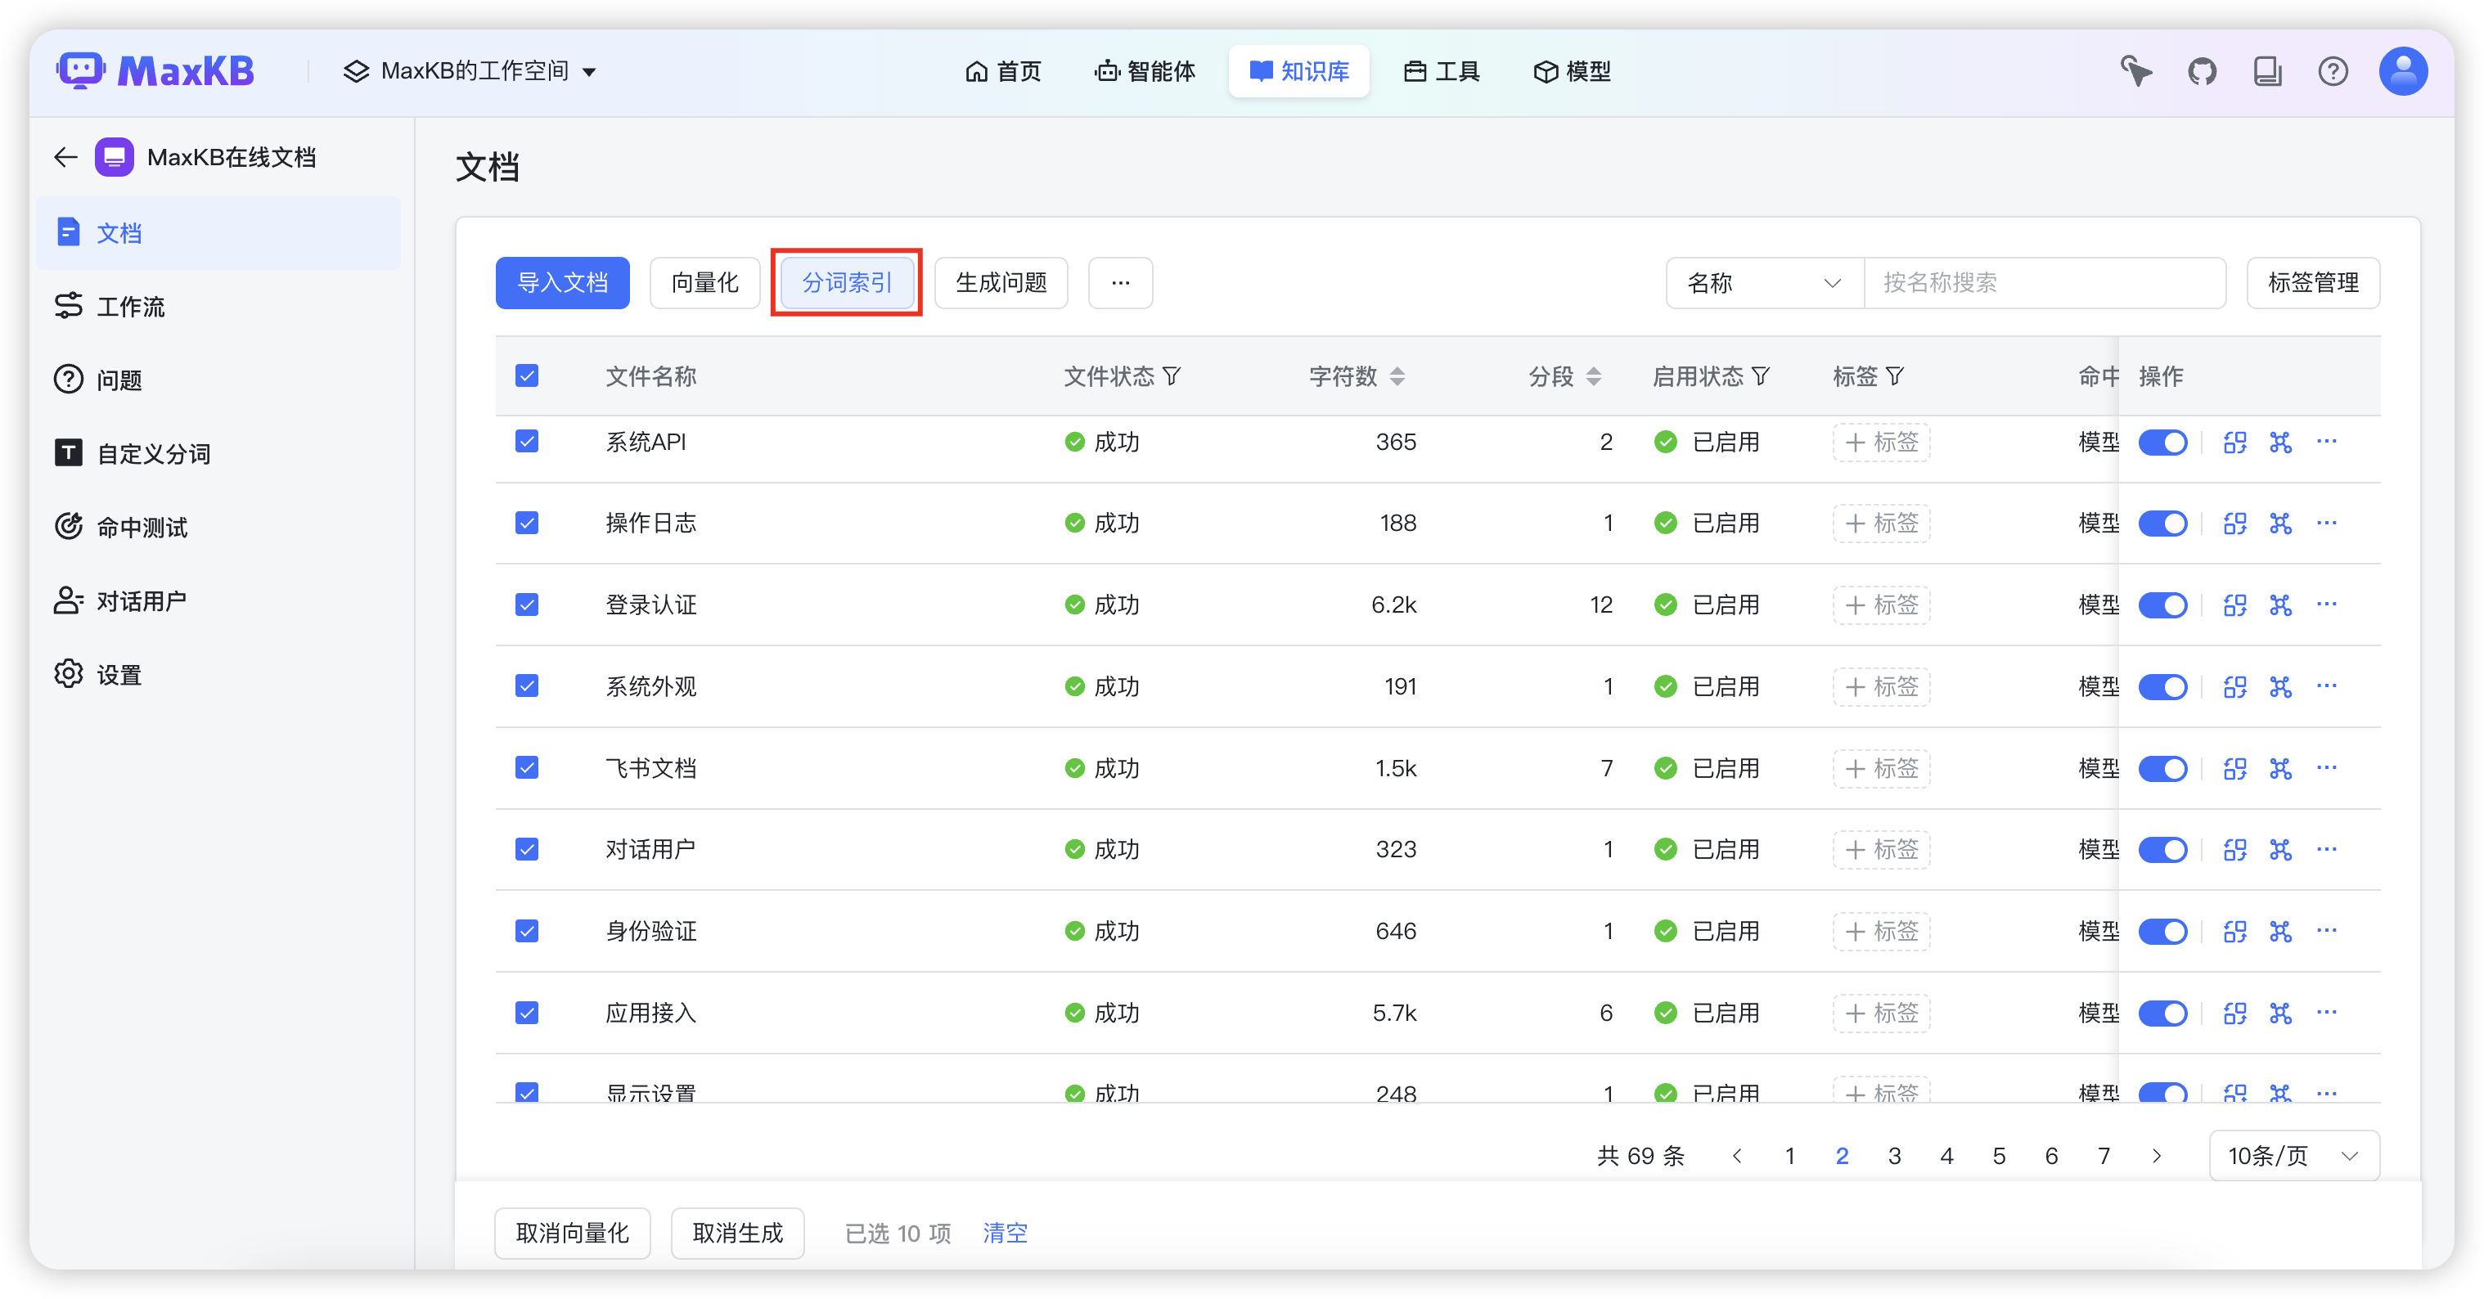Click the vectorize icon for 飞书文档 row
Viewport: 2484px width, 1299px height.
pos(2234,769)
